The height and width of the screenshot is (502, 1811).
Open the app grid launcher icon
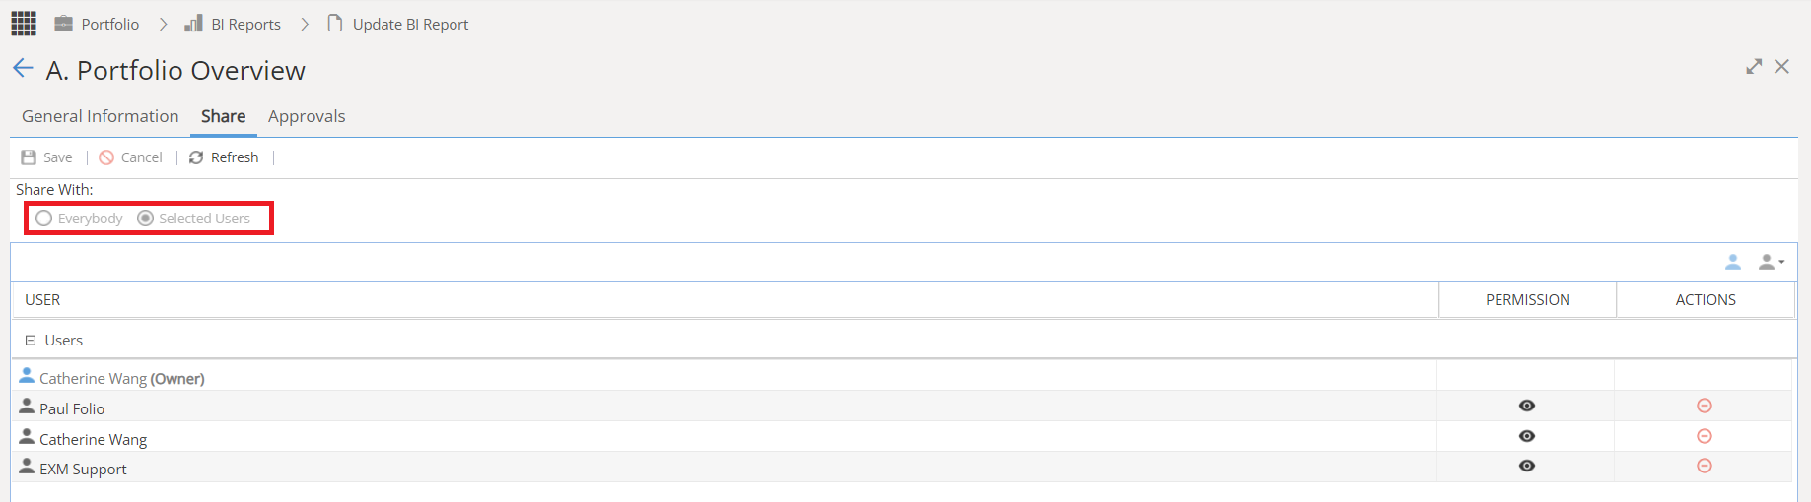(24, 24)
